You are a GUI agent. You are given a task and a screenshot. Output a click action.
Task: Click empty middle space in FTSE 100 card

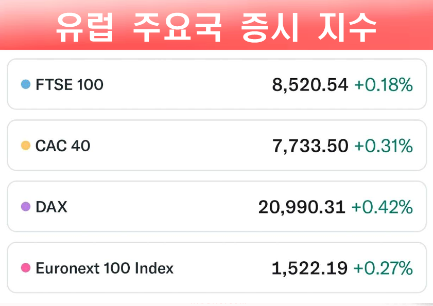click(185, 84)
